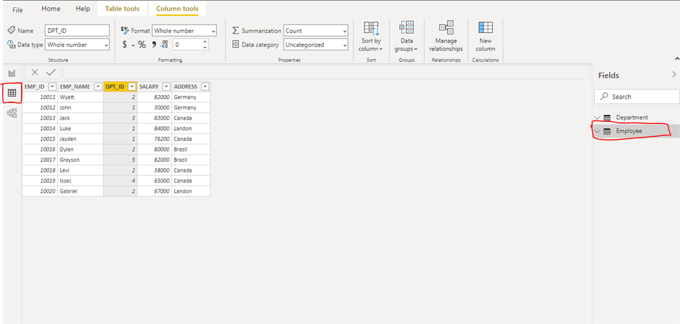
Task: Click the cell Wyatt
Action: point(80,97)
